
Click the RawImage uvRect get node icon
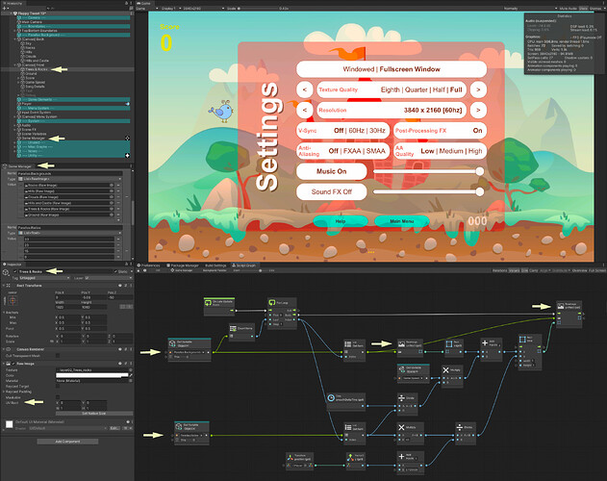(402, 343)
